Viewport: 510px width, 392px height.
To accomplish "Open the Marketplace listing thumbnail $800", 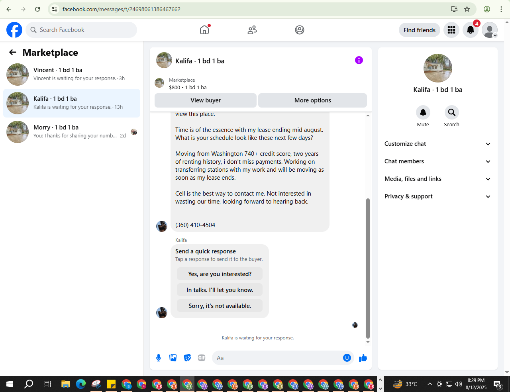I will (x=159, y=83).
